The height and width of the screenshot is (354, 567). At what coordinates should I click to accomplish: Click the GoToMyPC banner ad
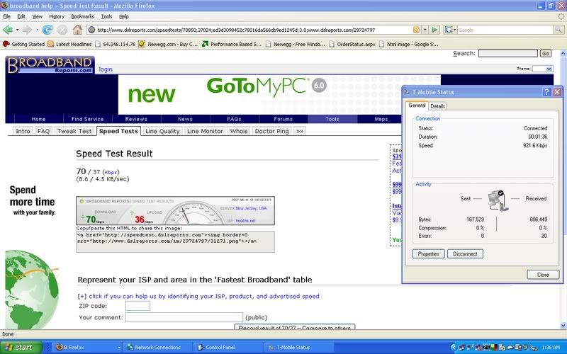pos(279,95)
